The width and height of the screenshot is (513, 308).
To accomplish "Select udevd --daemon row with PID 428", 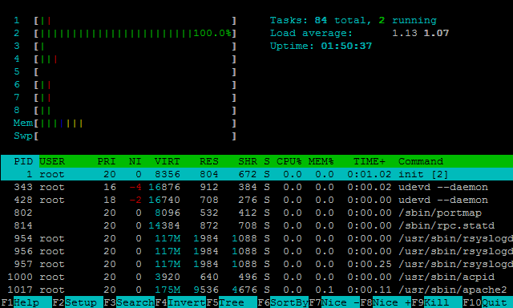I will point(256,200).
